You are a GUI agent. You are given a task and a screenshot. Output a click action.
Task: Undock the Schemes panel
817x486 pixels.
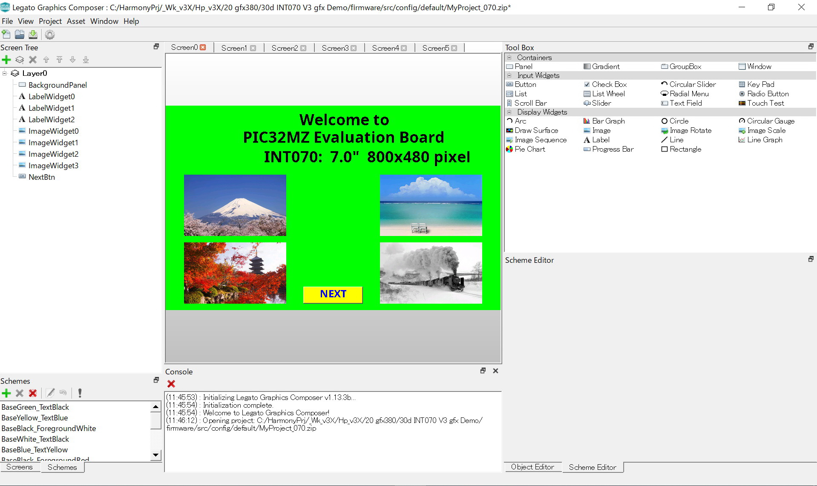[156, 380]
